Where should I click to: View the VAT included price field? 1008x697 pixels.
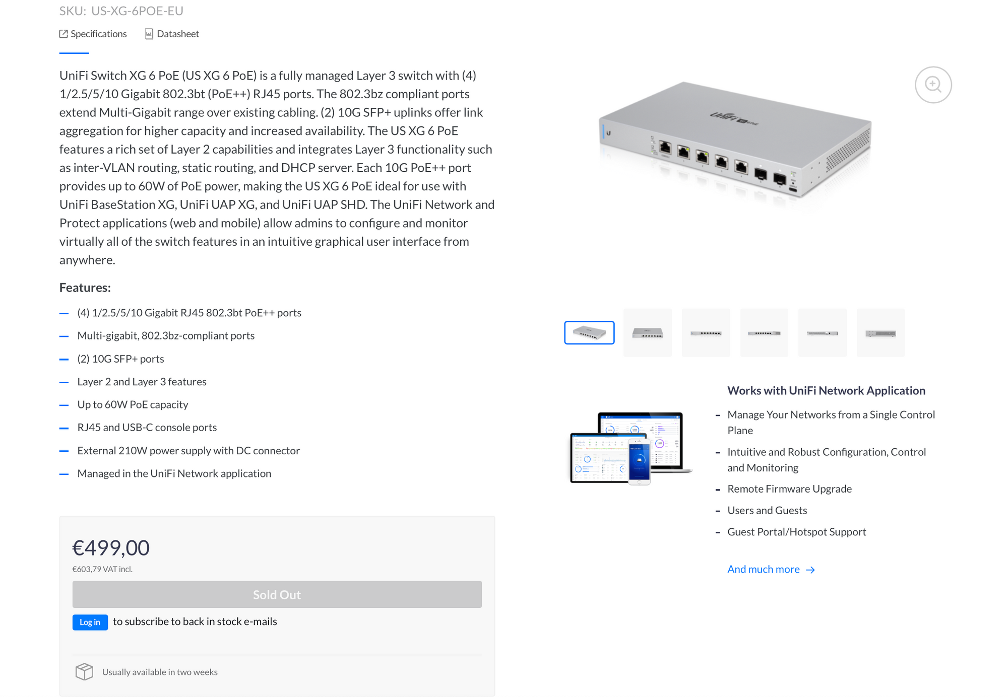[x=103, y=569]
